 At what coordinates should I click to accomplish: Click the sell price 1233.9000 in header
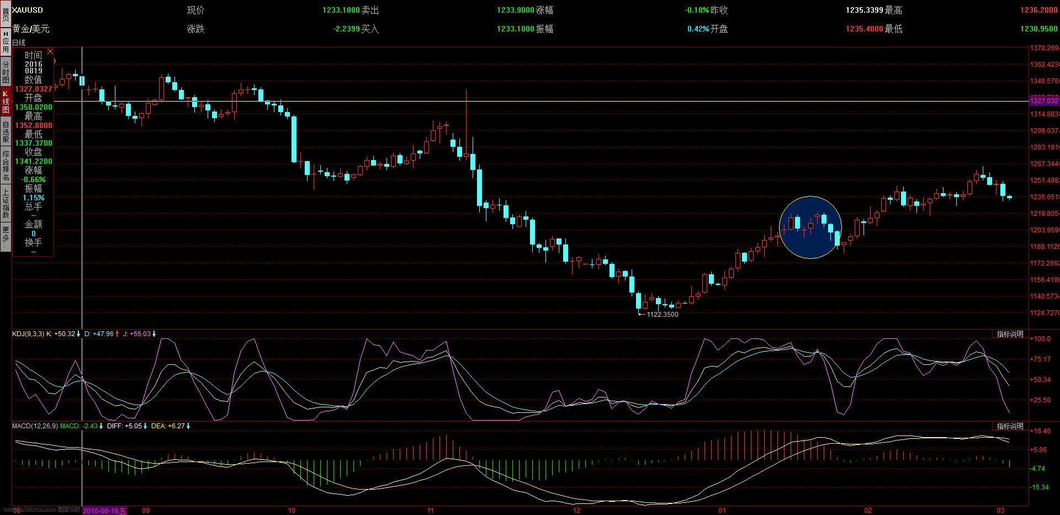[516, 10]
